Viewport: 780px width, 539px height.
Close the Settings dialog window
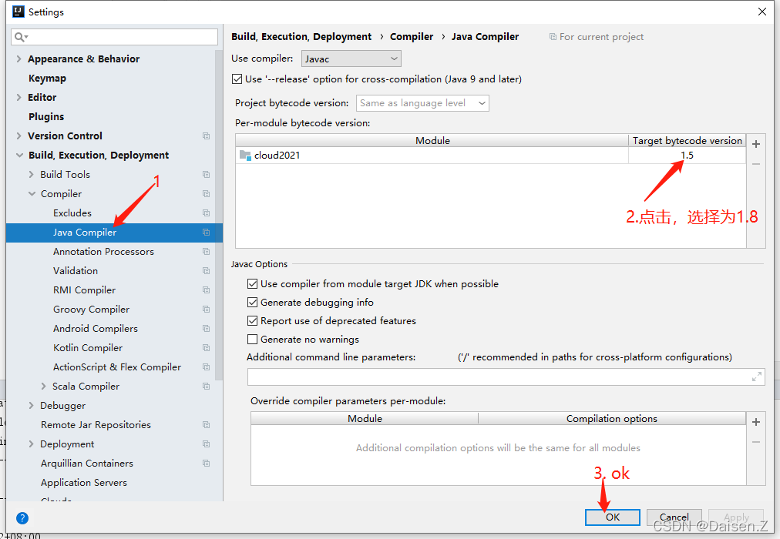762,12
